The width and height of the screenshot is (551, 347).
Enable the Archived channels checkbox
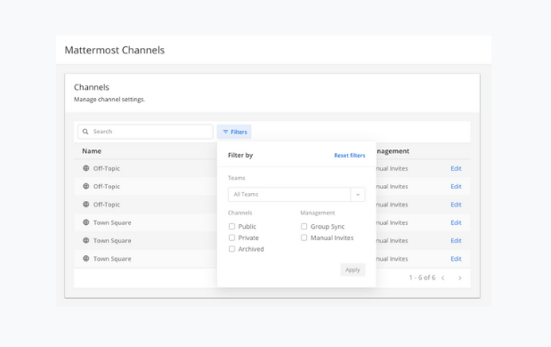(232, 249)
